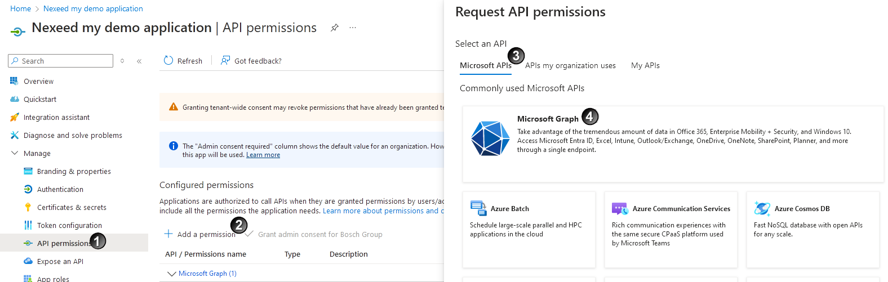Click the Azure Communication Services icon
This screenshot has width=888, height=282.
tap(620, 209)
